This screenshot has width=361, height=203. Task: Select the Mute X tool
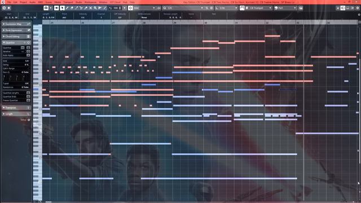coord(90,8)
